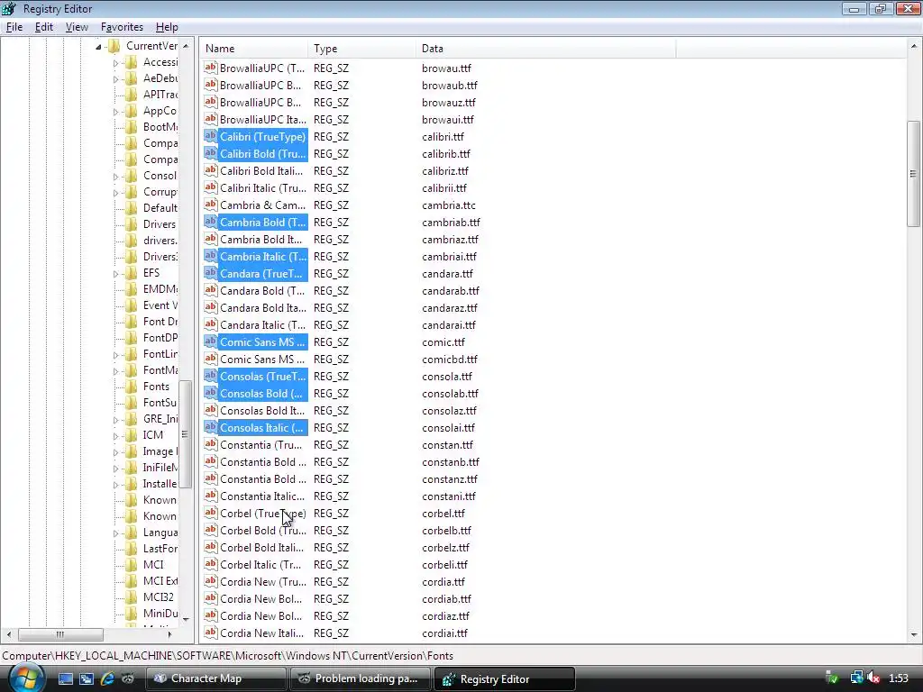Select the BootMgr folder icon in tree
923x692 pixels.
[x=132, y=127]
